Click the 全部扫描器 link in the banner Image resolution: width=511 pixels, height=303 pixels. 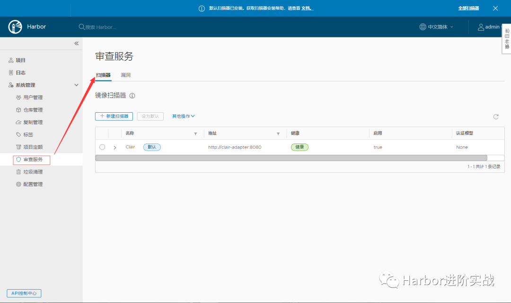point(468,8)
